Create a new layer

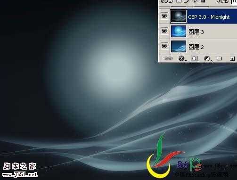(232, 59)
